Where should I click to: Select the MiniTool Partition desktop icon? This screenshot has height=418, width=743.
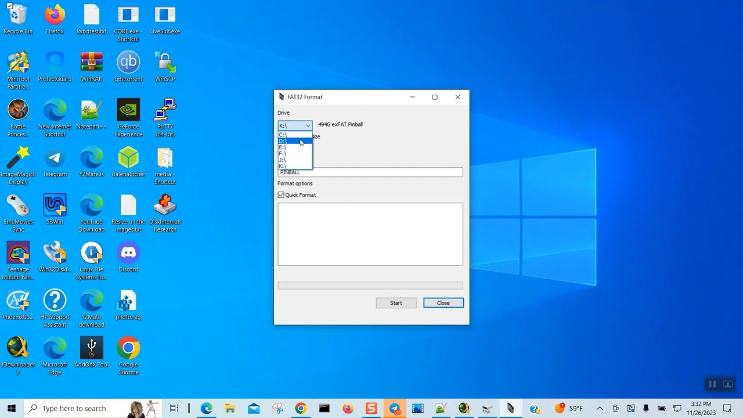(18, 70)
